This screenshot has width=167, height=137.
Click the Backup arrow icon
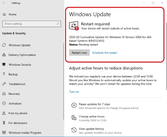[x=4, y=74]
